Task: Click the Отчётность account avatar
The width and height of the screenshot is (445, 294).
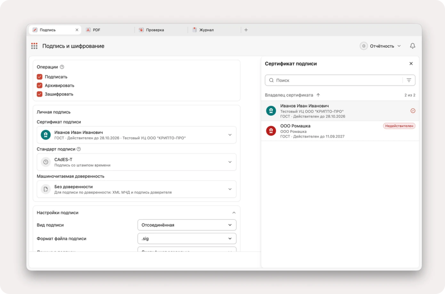Action: pos(364,46)
